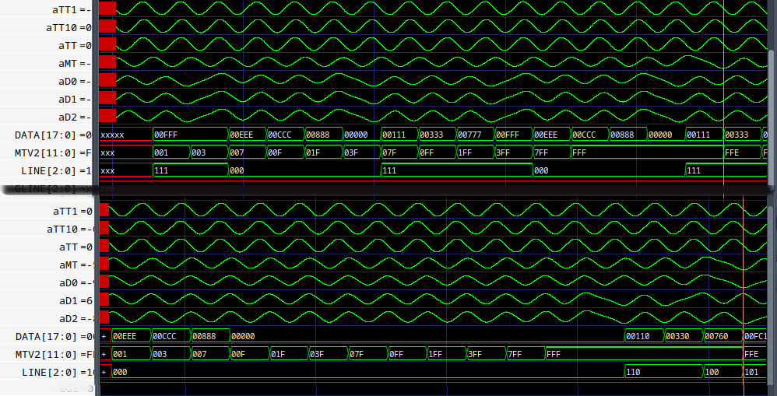The image size is (777, 396).
Task: Expand the plus box on bottom DATA row
Action: tap(104, 336)
